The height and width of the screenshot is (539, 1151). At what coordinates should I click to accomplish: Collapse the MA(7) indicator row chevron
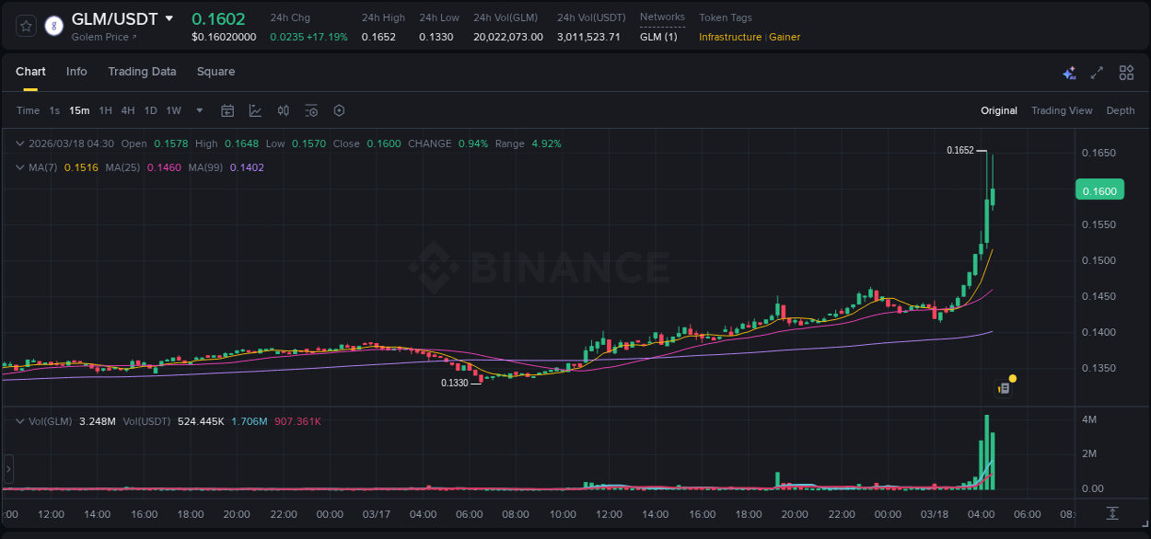[x=20, y=167]
